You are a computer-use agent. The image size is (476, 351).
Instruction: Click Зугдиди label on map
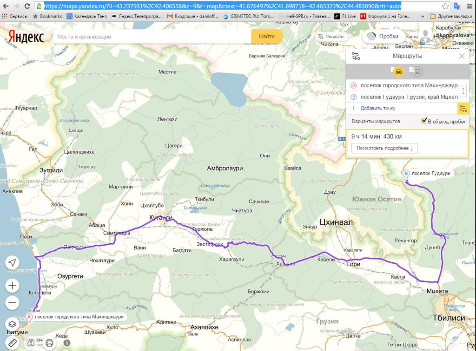pos(51,170)
